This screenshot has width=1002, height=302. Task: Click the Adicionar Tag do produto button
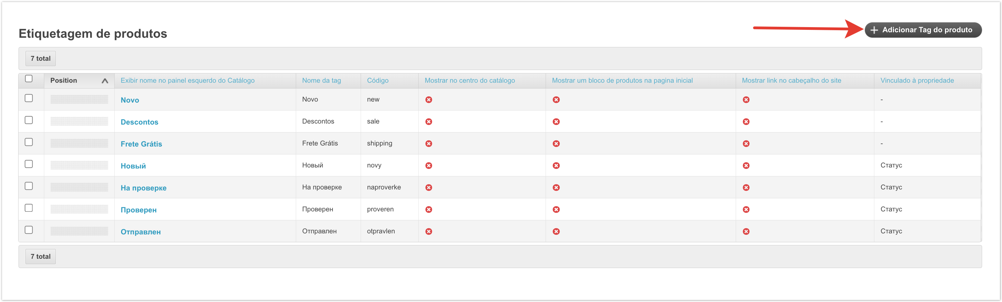pos(923,30)
